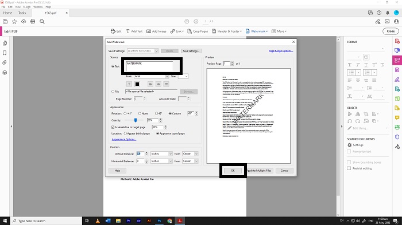Click the email envelope icon
The image size is (402, 225).
tap(387, 22)
